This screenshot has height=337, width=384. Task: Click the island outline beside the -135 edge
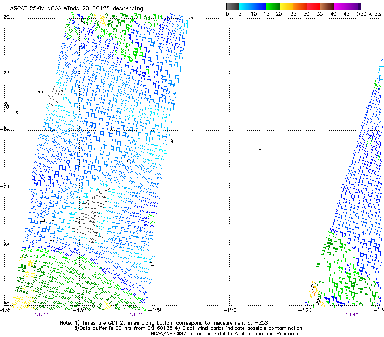coord(7,105)
